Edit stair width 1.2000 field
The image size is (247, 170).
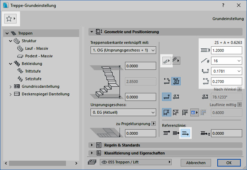227,50
